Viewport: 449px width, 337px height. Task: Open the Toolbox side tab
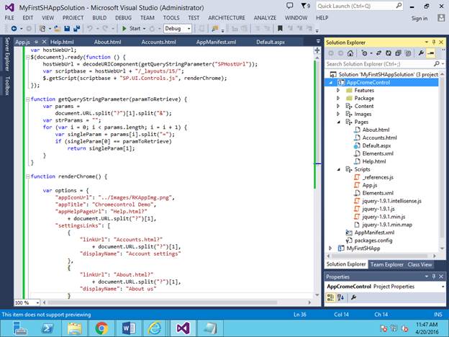pos(7,86)
